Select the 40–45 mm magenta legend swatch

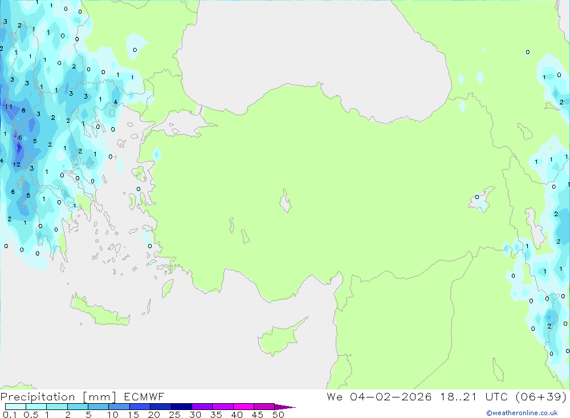tap(243, 407)
